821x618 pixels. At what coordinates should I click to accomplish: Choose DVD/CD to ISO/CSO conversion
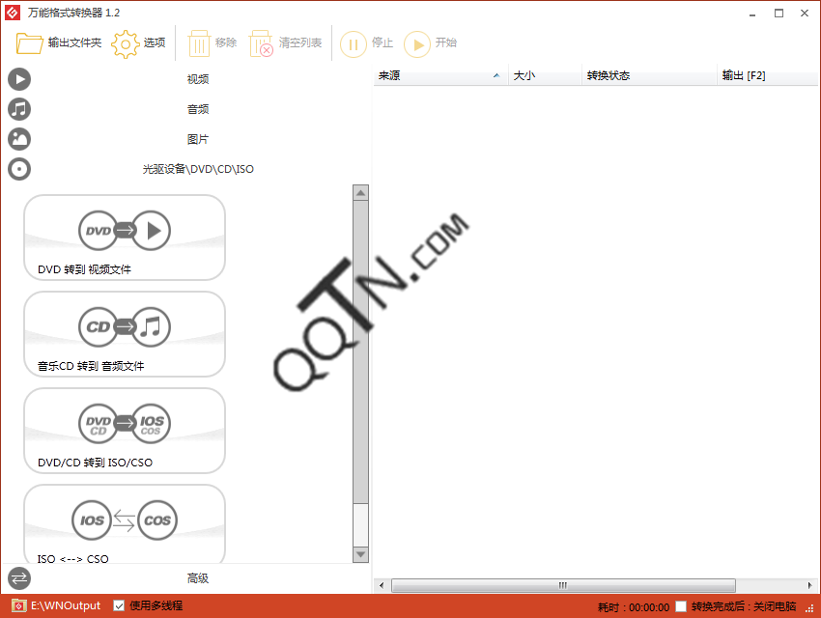125,425
